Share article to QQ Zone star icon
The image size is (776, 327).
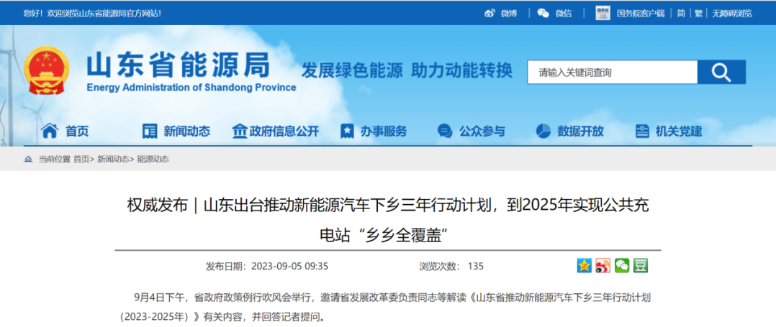[584, 266]
